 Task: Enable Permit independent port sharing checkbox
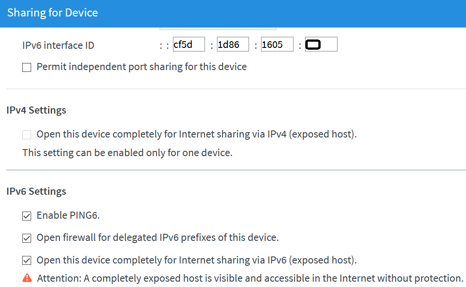pos(27,67)
